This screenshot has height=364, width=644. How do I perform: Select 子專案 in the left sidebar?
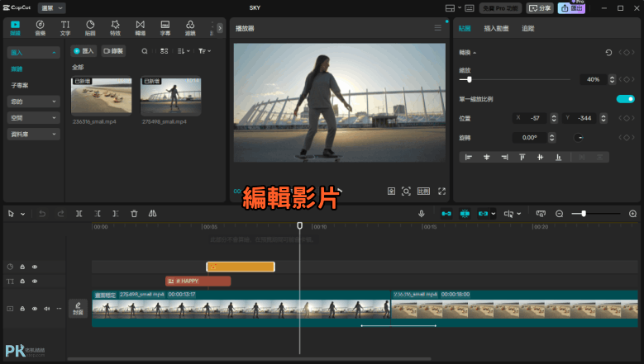(19, 85)
